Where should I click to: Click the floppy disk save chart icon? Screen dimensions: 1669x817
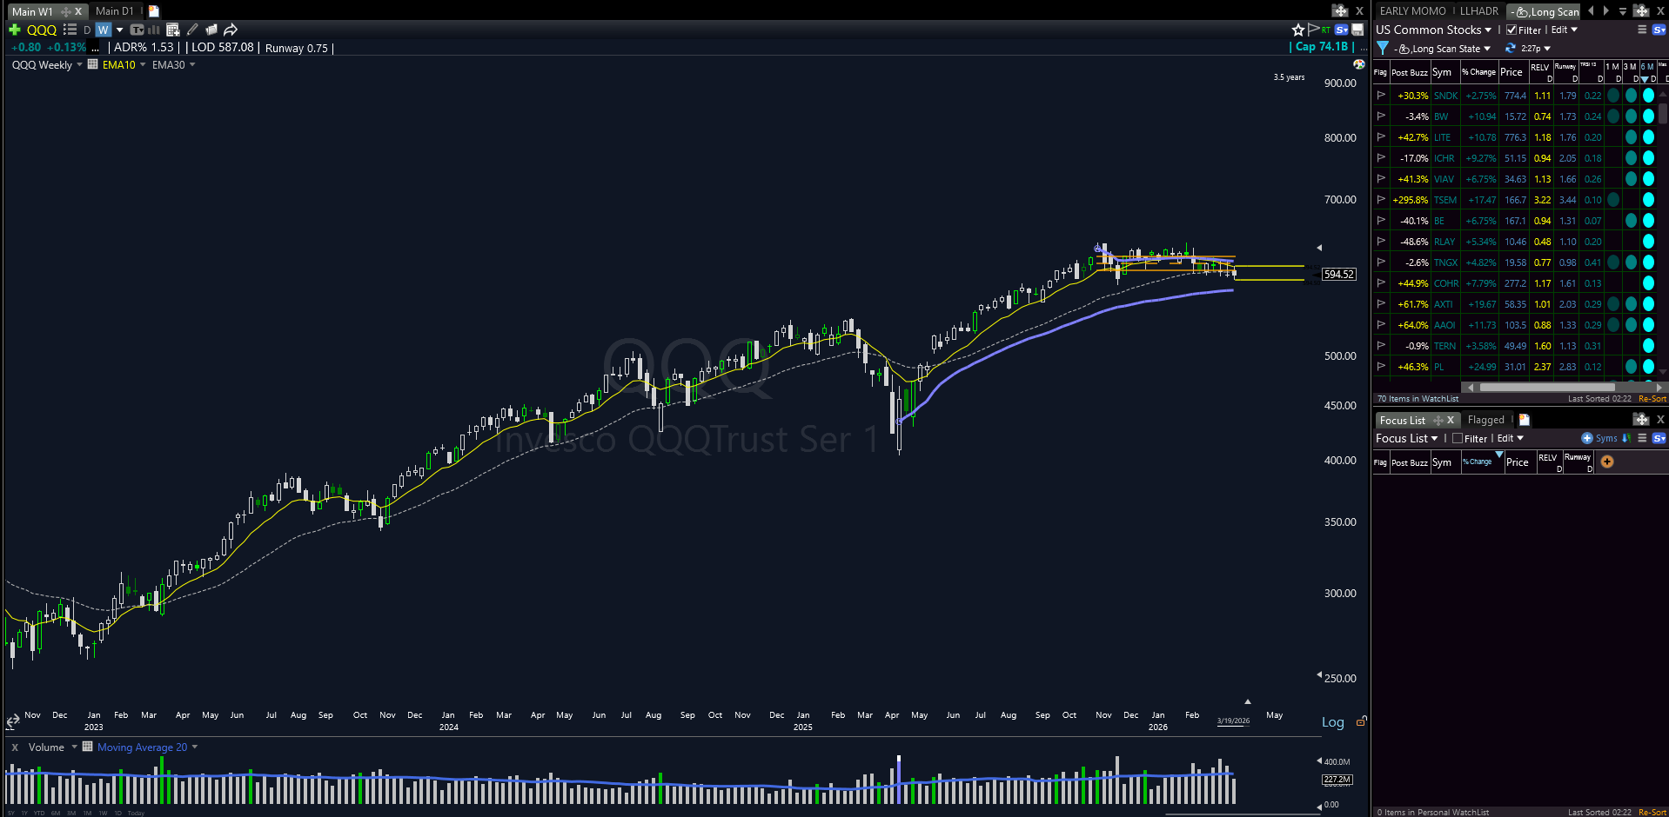1357,30
